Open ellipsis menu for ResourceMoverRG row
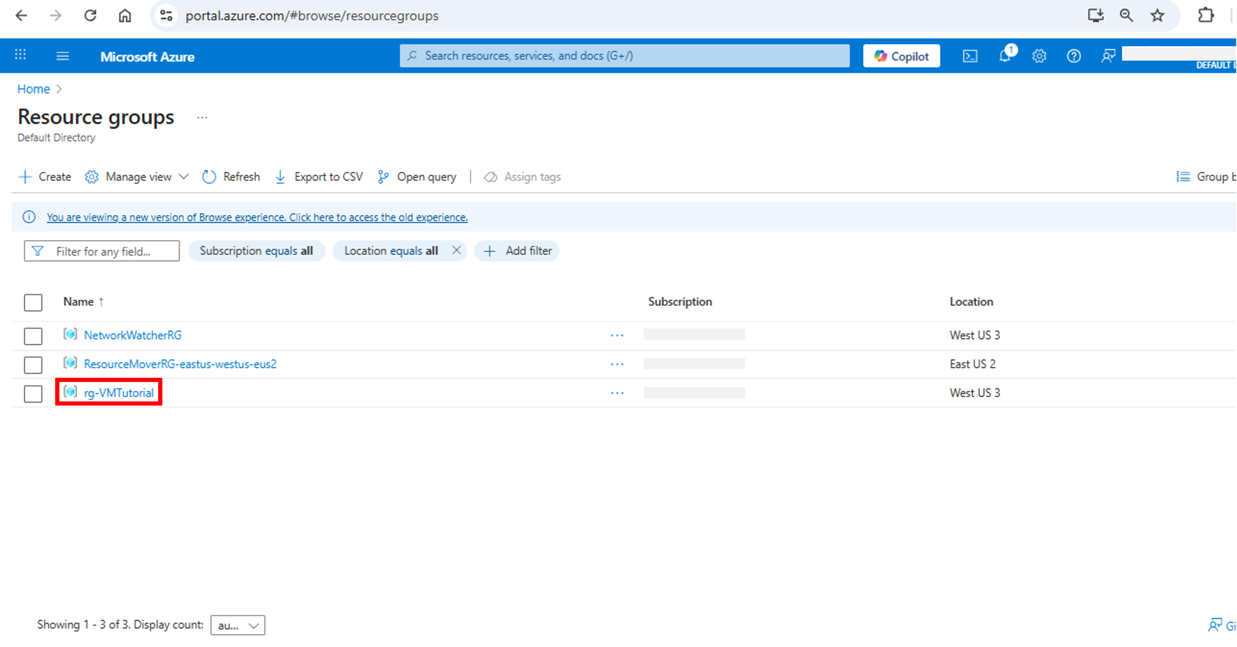Screen dimensions: 1237x647 pos(617,364)
